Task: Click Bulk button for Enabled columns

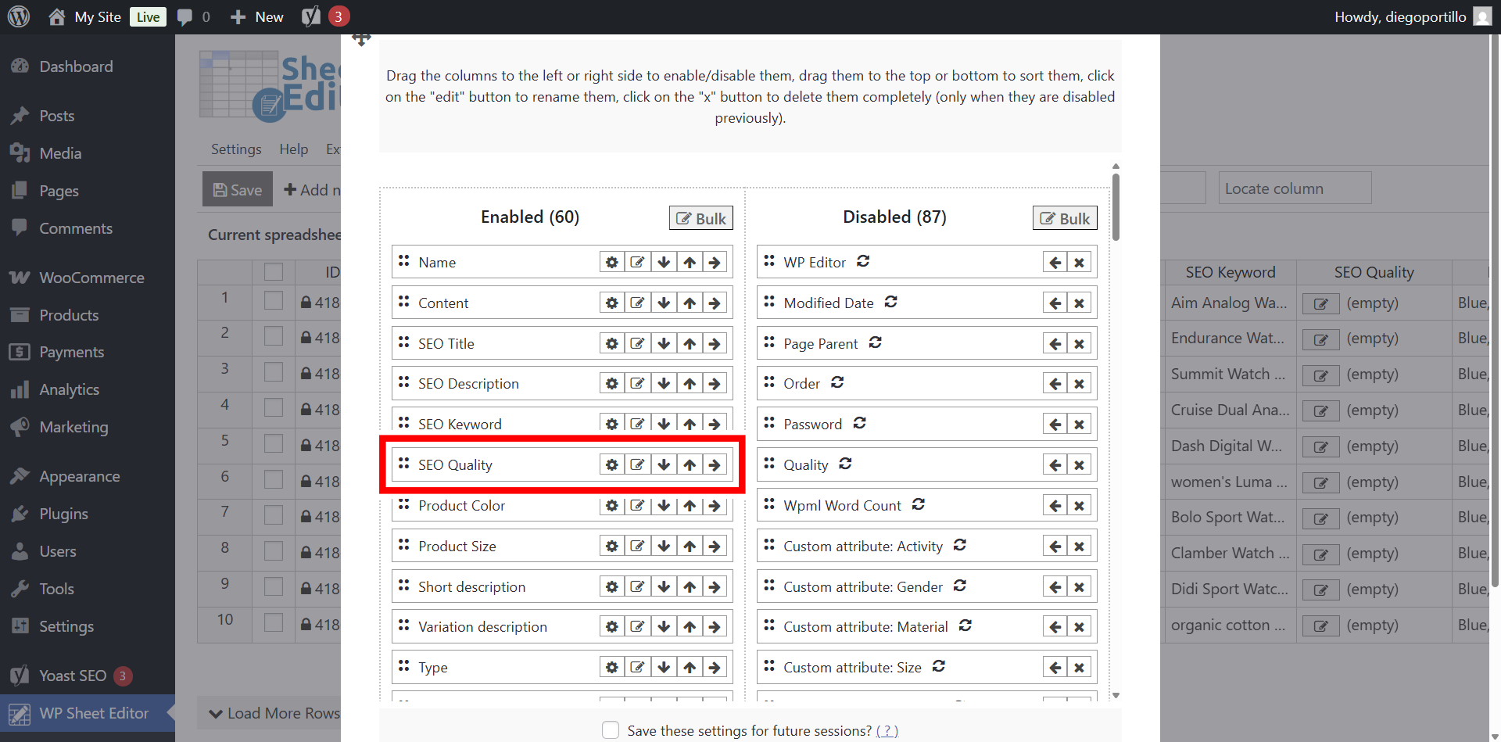Action: pyautogui.click(x=701, y=219)
